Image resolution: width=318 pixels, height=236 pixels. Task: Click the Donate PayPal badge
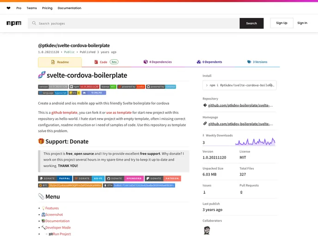coord(55,178)
